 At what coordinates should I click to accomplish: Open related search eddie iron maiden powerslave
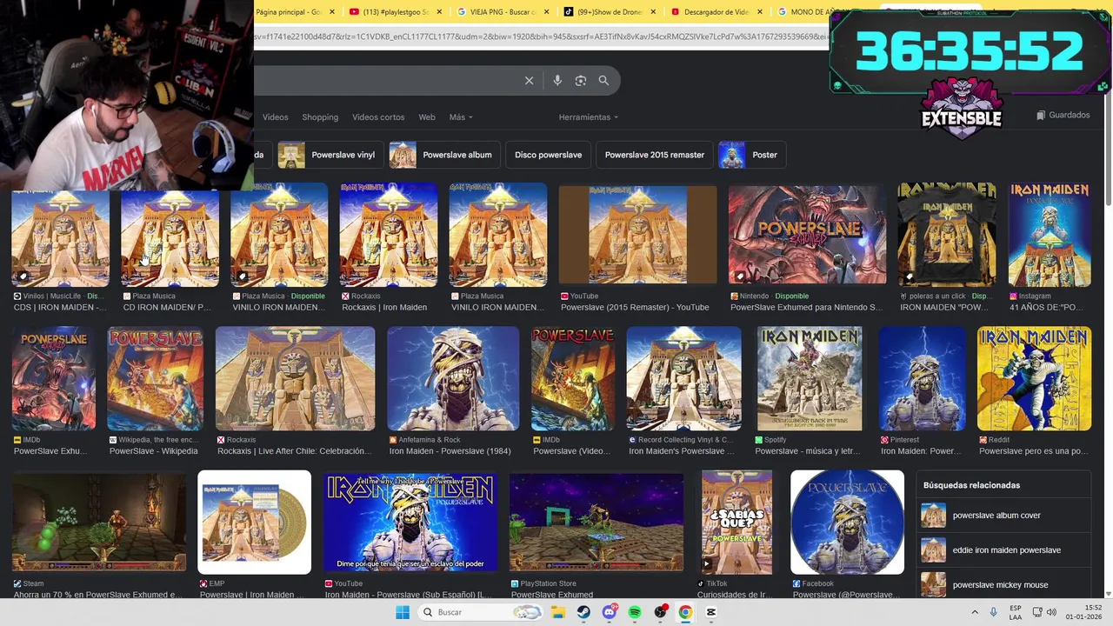point(1004,550)
